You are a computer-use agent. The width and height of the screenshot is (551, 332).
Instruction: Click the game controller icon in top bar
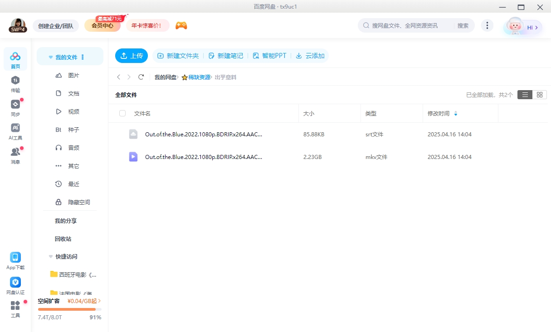(181, 25)
